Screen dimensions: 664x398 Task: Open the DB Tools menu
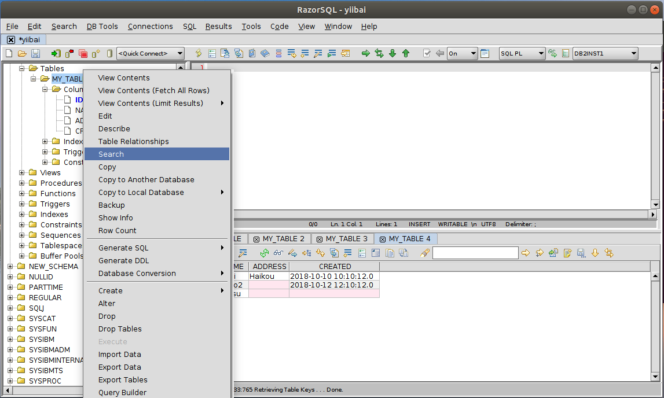point(102,27)
